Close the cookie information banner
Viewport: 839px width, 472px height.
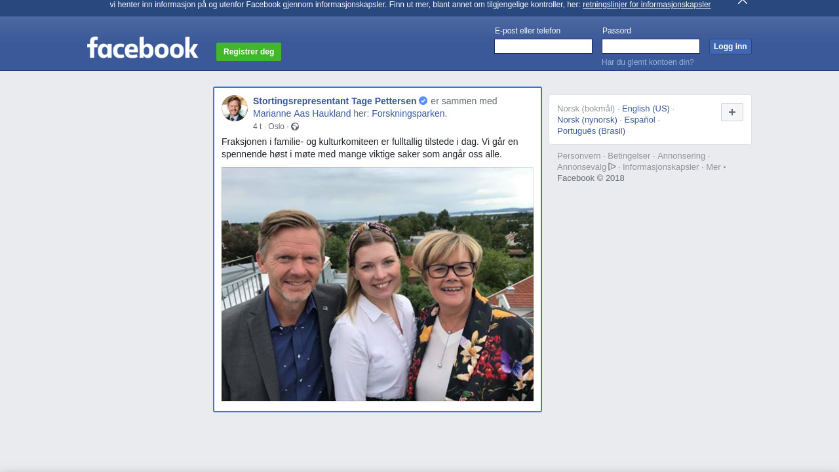(742, 2)
